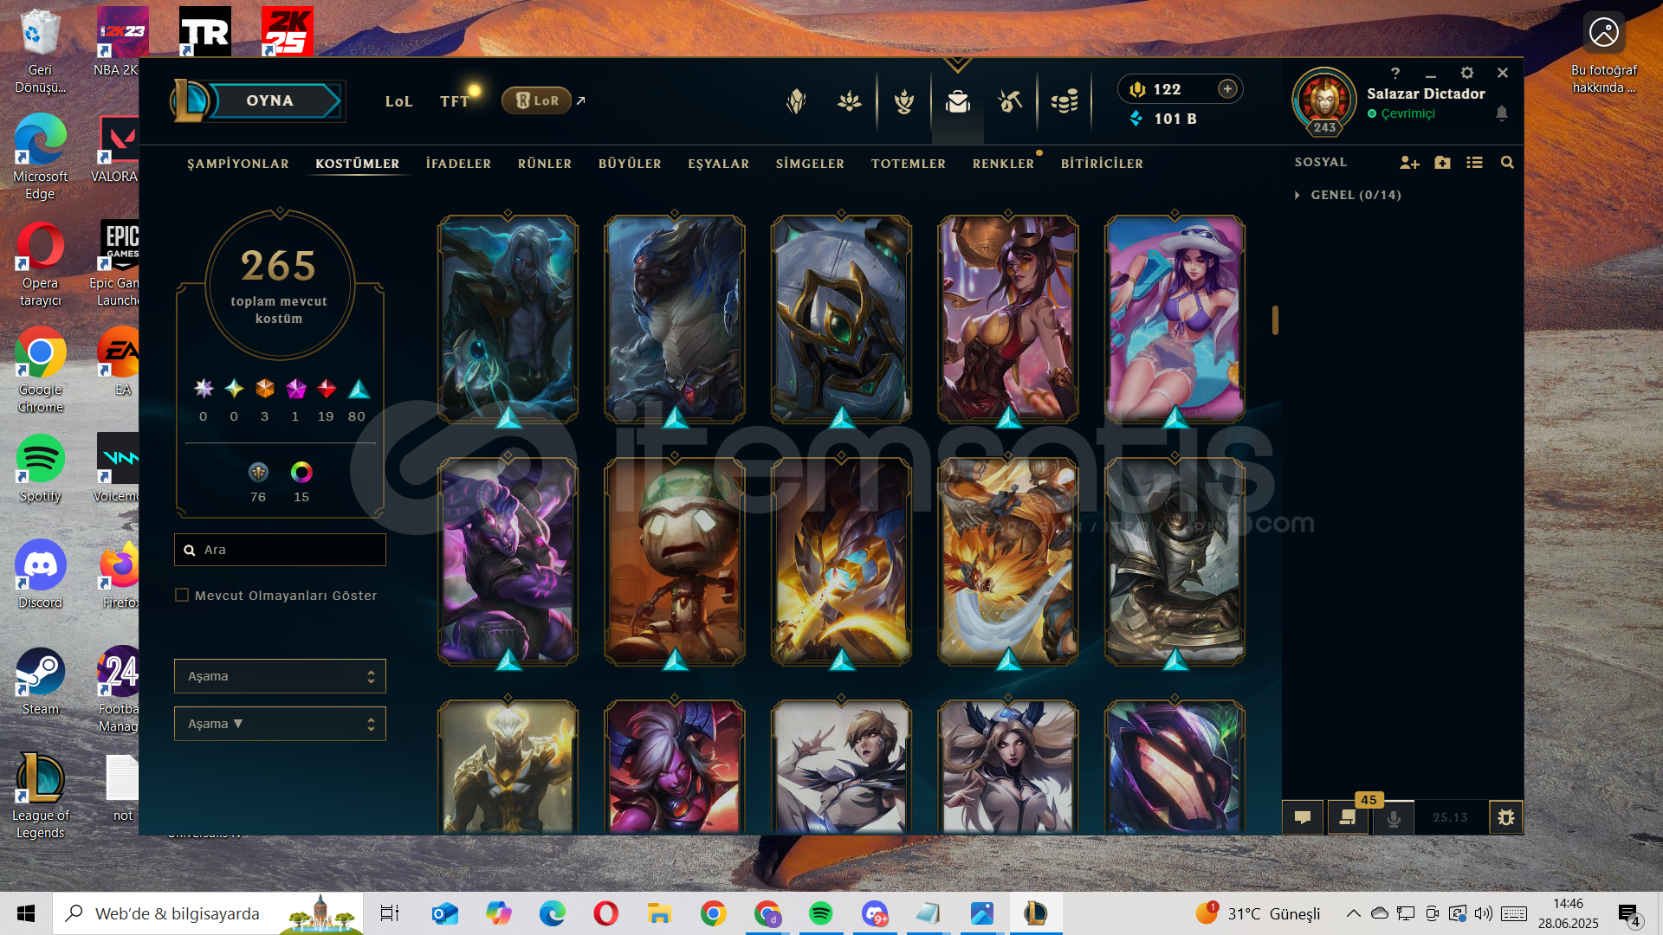Open the second Aşama sort dropdown
1663x935 pixels.
[x=280, y=724]
